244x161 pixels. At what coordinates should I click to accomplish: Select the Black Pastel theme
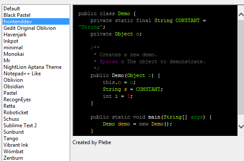(36, 15)
